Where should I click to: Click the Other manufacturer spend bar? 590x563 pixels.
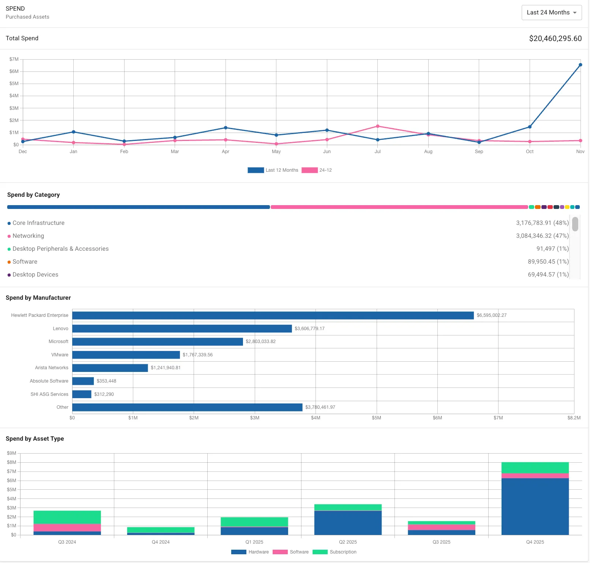(x=187, y=407)
